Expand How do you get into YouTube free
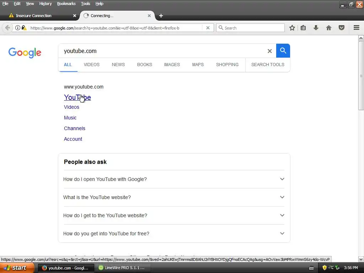 (174, 234)
